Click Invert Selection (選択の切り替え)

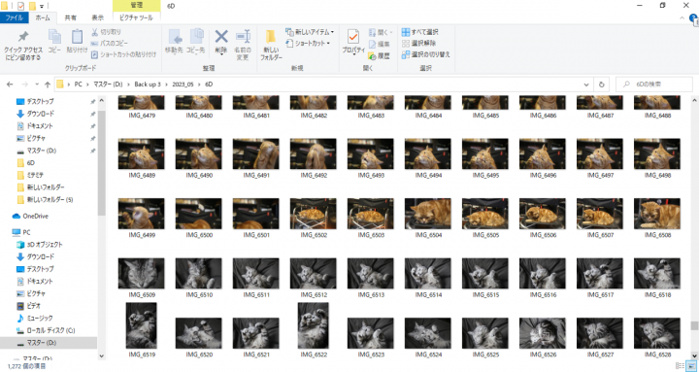[426, 54]
